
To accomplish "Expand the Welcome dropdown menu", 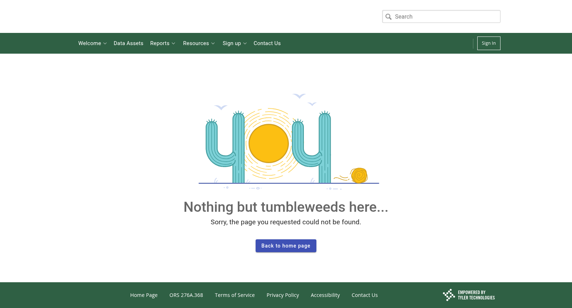I will 93,43.
